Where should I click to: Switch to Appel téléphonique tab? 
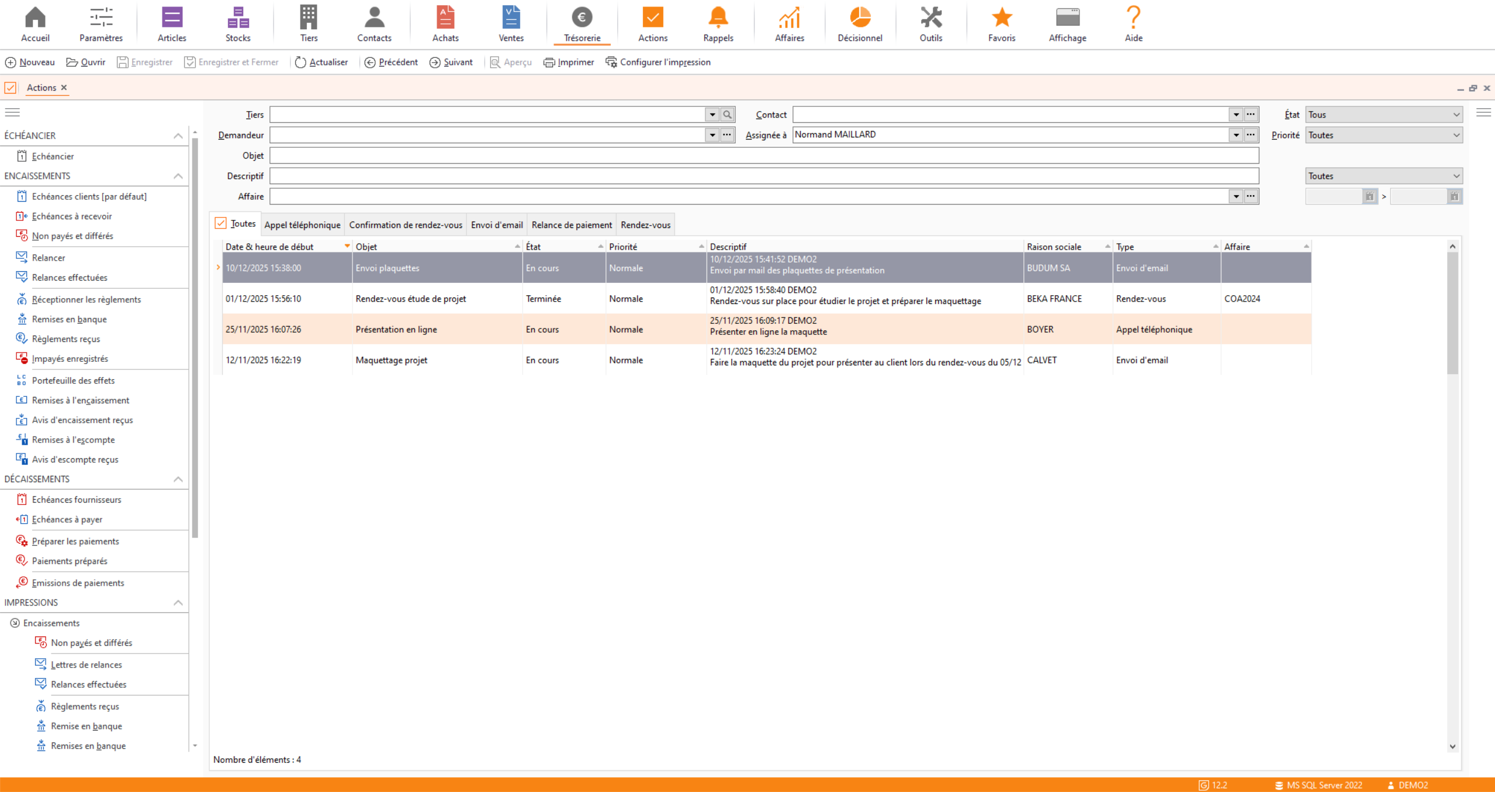302,225
